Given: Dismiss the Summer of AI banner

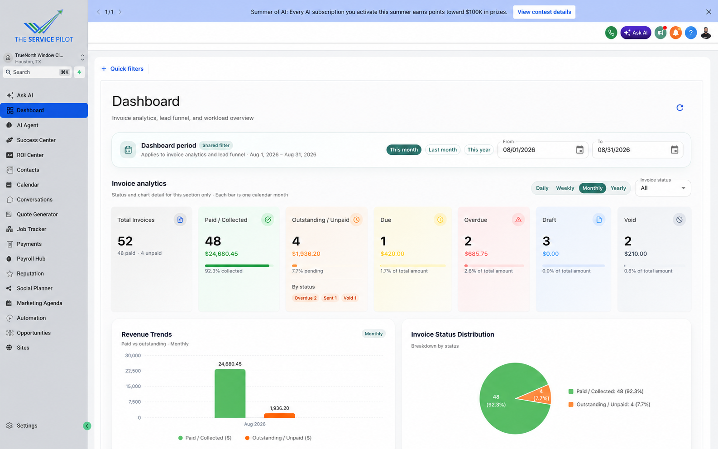Looking at the screenshot, I should pos(708,12).
